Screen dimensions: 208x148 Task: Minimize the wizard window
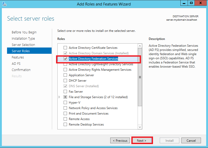pyautogui.click(x=184, y=3)
